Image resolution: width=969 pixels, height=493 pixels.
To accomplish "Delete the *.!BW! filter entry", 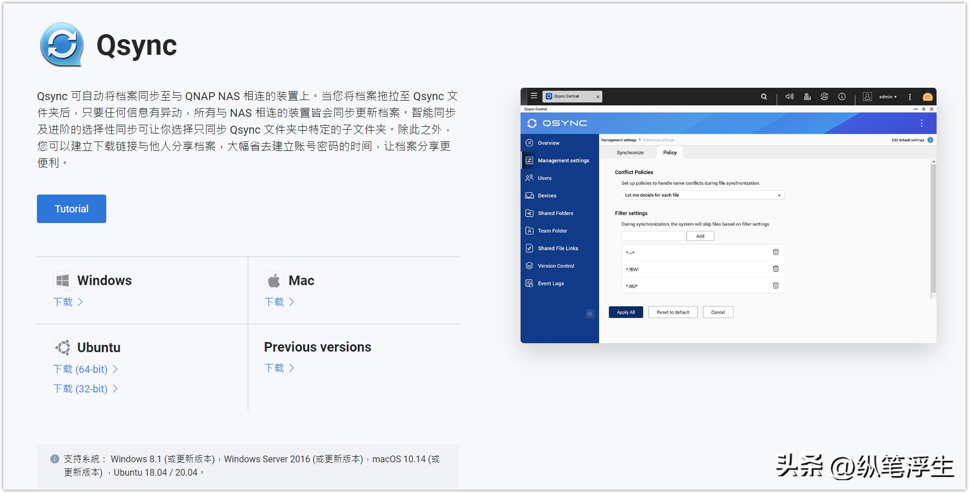I will tap(776, 269).
